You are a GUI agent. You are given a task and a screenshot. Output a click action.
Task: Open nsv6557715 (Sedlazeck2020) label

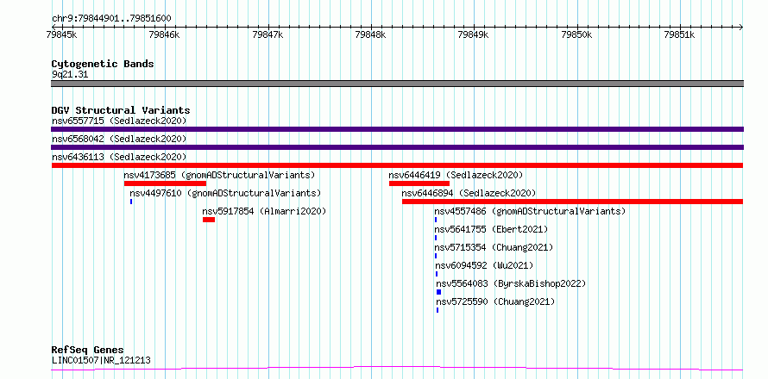click(x=119, y=121)
